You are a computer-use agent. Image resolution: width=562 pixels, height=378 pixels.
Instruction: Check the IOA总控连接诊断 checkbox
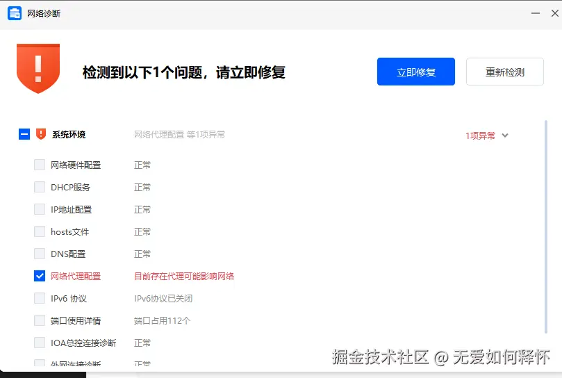point(40,343)
